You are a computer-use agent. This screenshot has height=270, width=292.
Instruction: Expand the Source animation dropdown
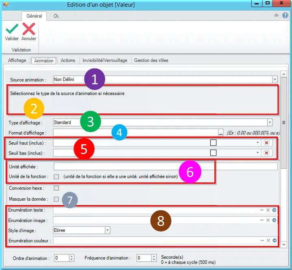pos(275,79)
